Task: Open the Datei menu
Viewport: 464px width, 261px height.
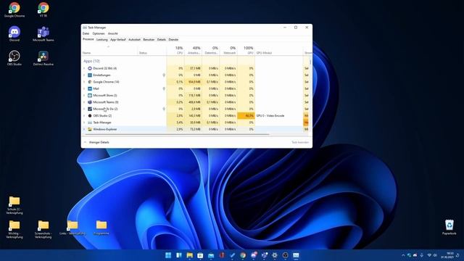Action: 86,33
